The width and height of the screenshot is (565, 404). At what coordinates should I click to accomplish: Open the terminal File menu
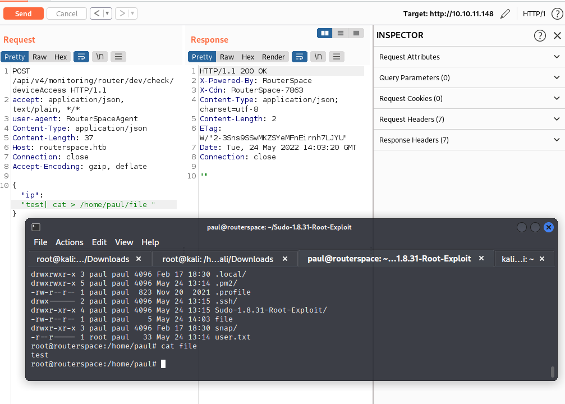click(40, 242)
